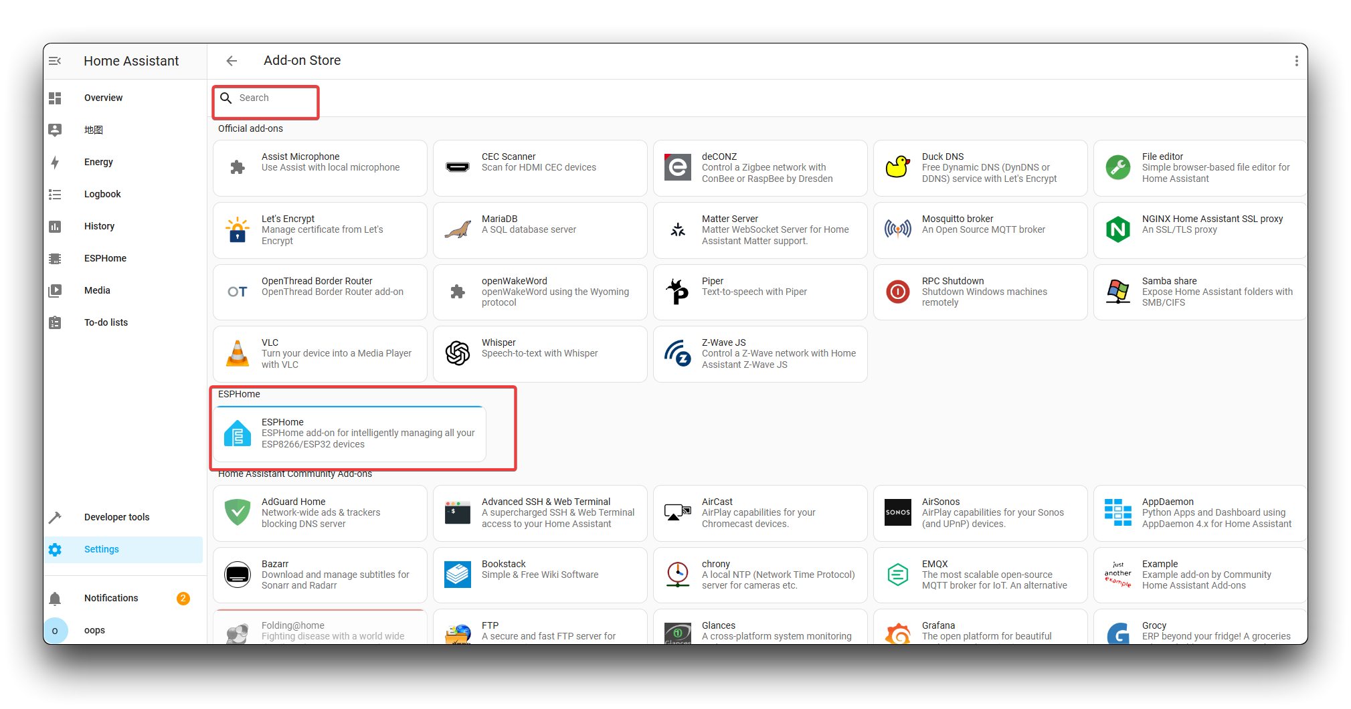The image size is (1351, 709).
Task: Click the Settings gear icon
Action: click(55, 549)
